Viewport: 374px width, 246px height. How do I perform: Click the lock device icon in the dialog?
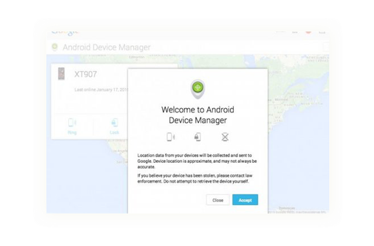[198, 137]
